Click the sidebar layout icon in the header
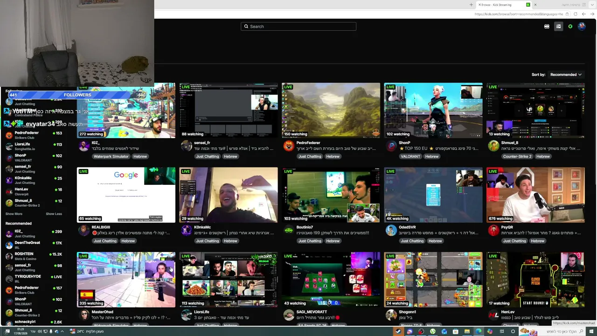The width and height of the screenshot is (597, 336). [558, 27]
